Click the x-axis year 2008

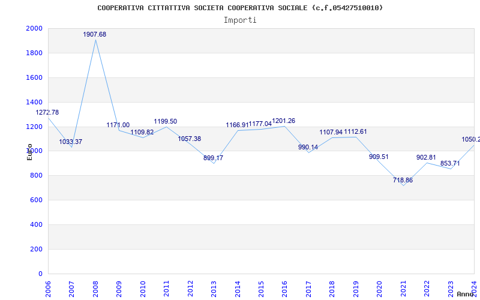coord(95,289)
